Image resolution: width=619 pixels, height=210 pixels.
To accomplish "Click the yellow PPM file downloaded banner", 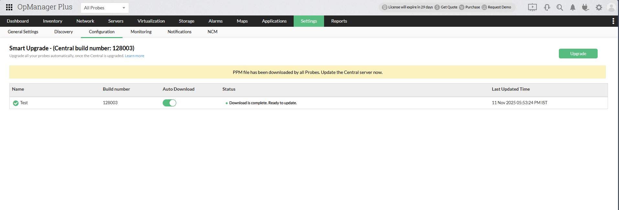I will pyautogui.click(x=308, y=72).
